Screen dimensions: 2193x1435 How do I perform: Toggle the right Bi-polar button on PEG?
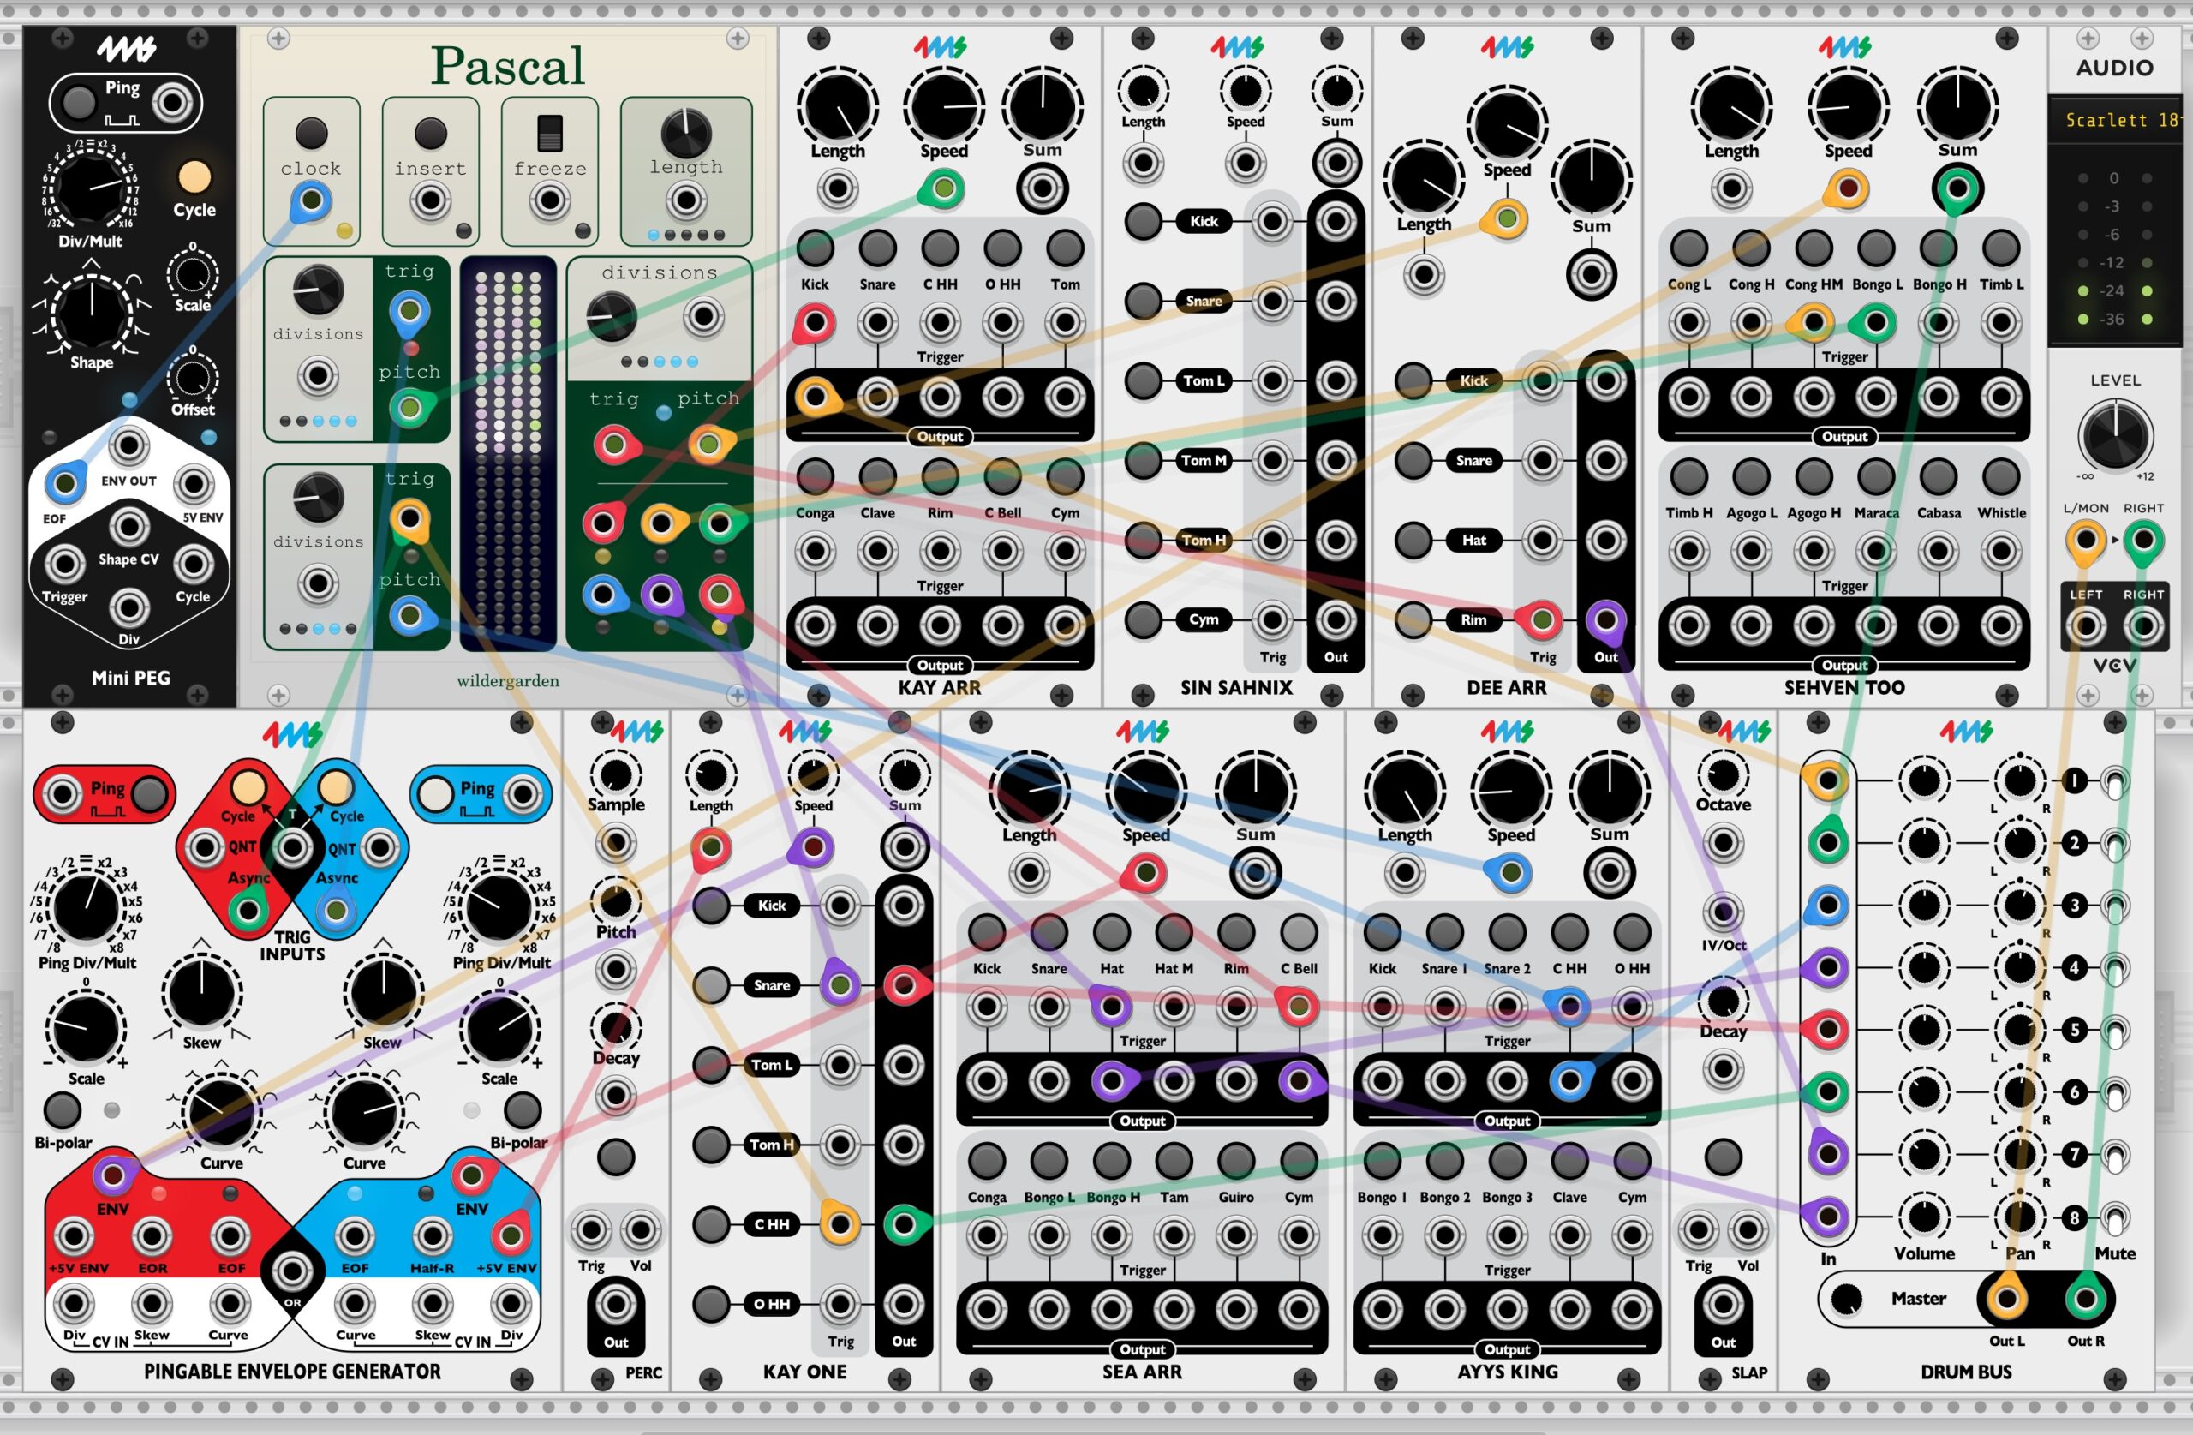tap(522, 1109)
